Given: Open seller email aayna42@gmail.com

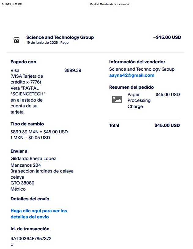Looking at the screenshot, I should 132,75.
